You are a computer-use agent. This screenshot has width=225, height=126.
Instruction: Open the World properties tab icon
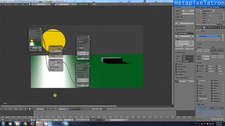click(x=209, y=27)
